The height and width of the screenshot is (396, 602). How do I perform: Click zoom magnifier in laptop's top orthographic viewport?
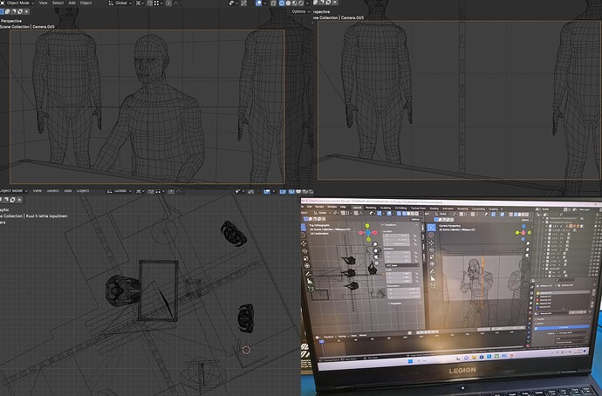(375, 244)
